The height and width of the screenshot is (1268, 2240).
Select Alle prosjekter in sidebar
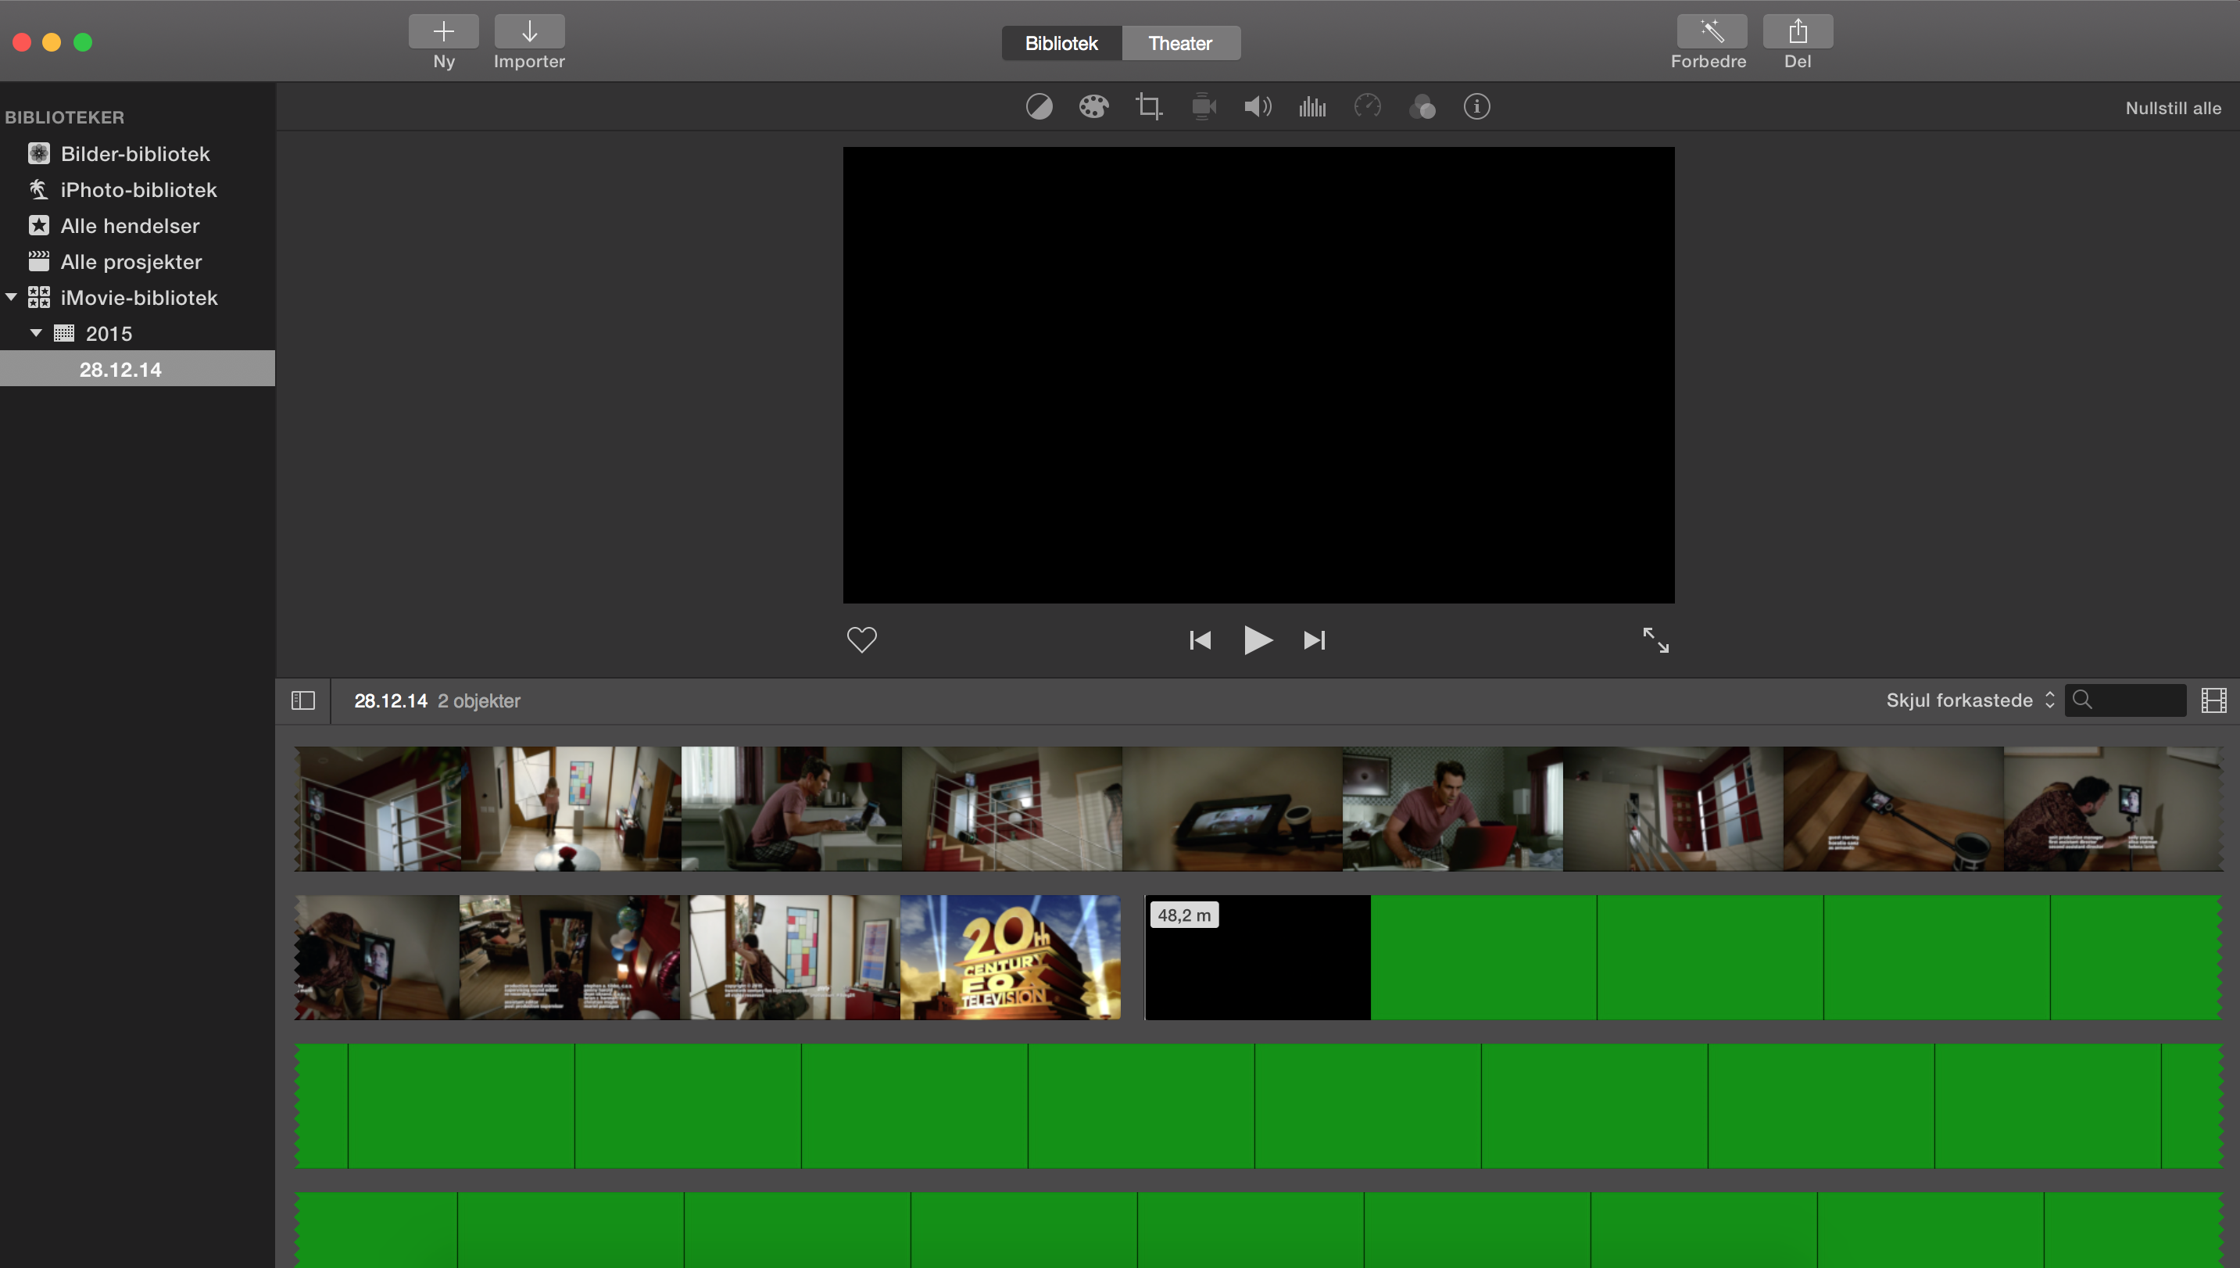tap(131, 262)
